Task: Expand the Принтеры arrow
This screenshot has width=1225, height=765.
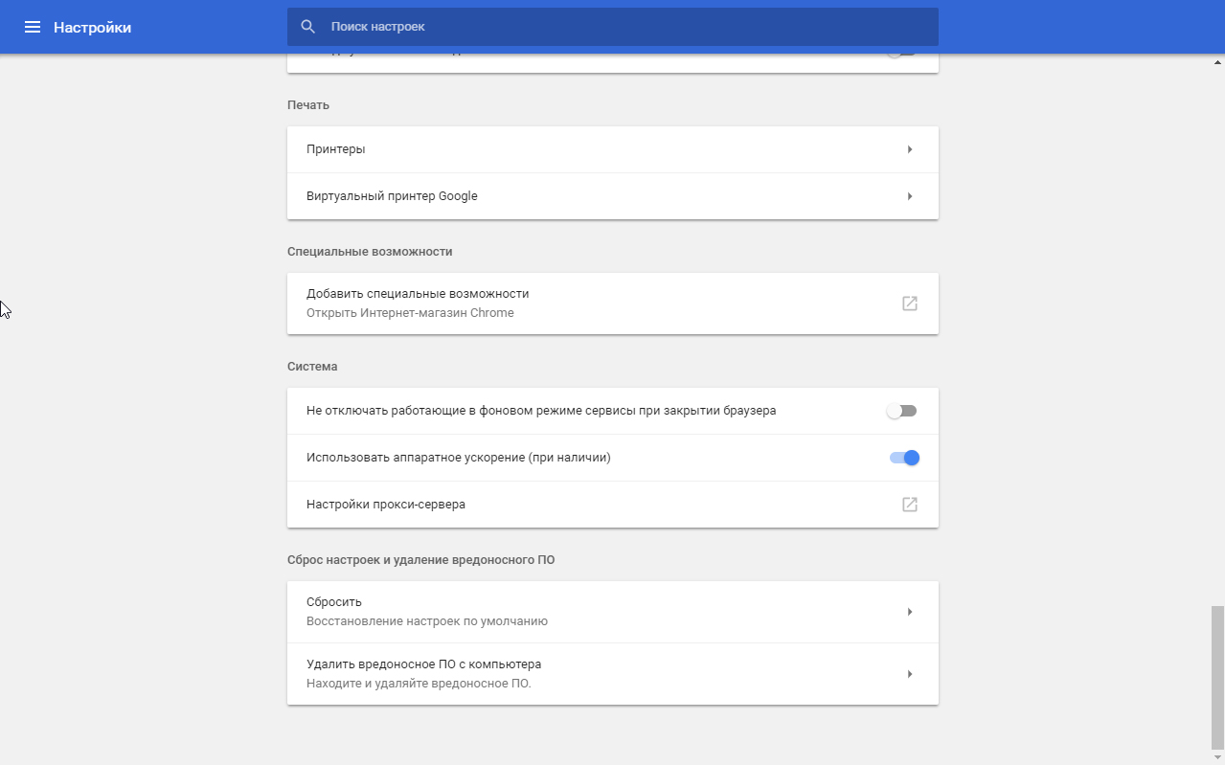Action: [x=909, y=149]
